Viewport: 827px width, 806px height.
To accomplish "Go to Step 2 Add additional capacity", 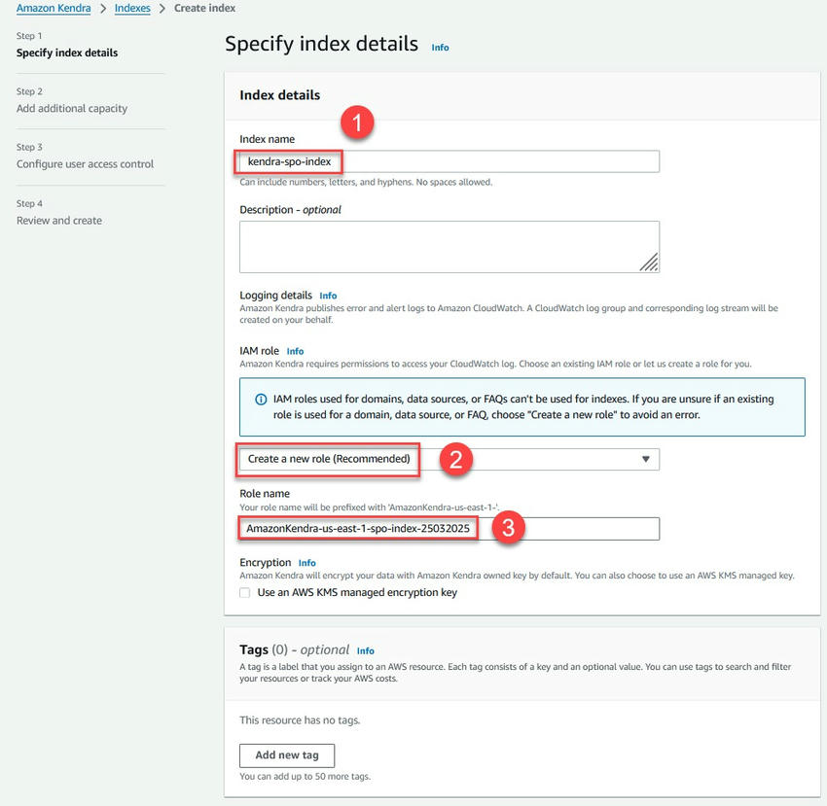I will tap(72, 109).
